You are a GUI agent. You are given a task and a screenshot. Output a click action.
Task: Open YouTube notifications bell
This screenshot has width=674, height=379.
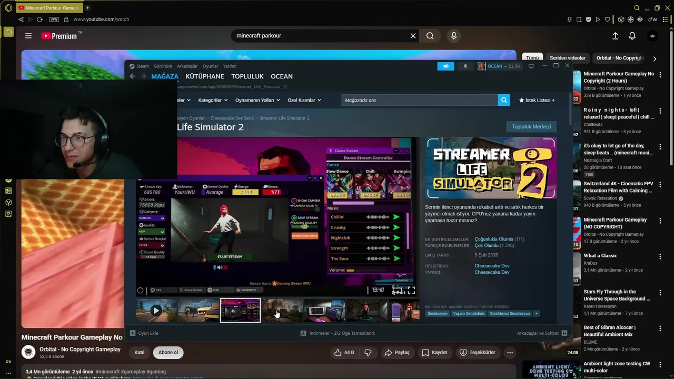tap(632, 36)
